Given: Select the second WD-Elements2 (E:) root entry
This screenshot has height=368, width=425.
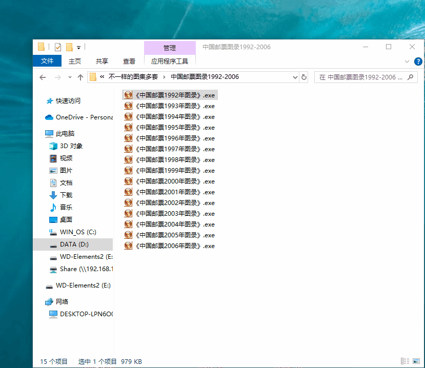Looking at the screenshot, I should 78,285.
